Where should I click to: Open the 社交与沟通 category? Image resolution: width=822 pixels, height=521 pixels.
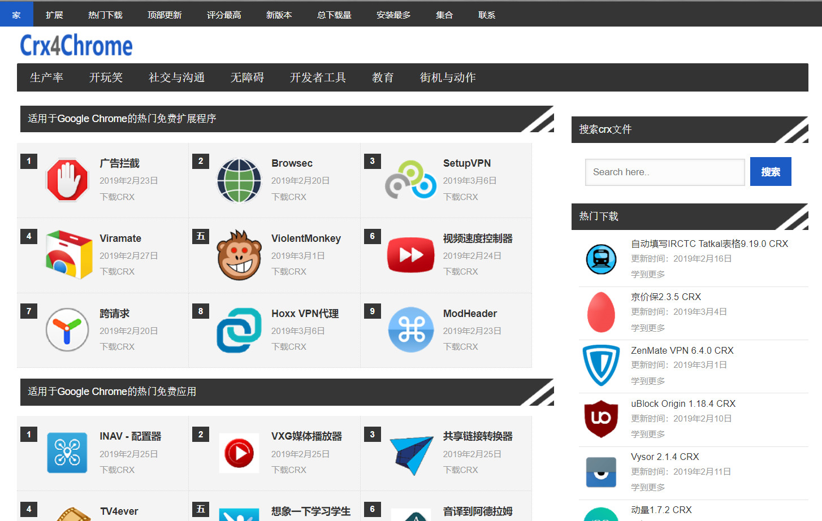(176, 77)
